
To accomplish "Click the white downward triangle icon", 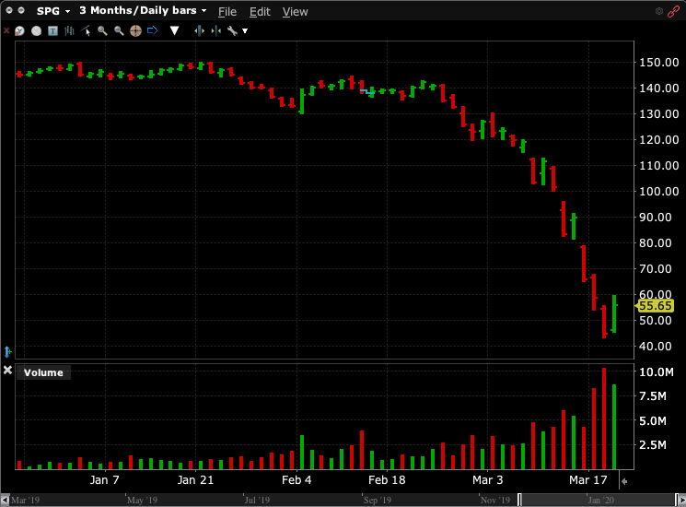I will point(174,30).
